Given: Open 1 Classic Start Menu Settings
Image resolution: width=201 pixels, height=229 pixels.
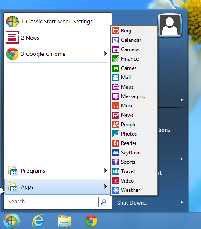Looking at the screenshot, I should [57, 22].
